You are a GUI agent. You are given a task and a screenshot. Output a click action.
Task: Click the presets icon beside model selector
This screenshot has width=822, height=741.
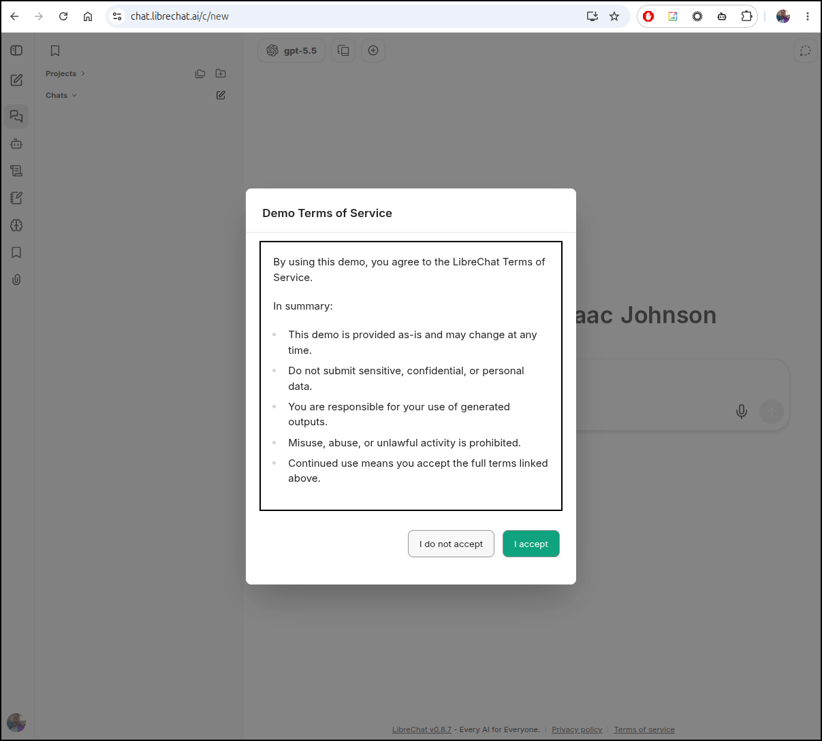[x=343, y=50]
